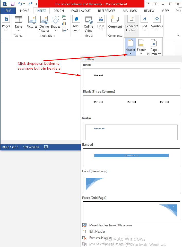Click the Page Number icon
This screenshot has width=182, height=247.
154,43
